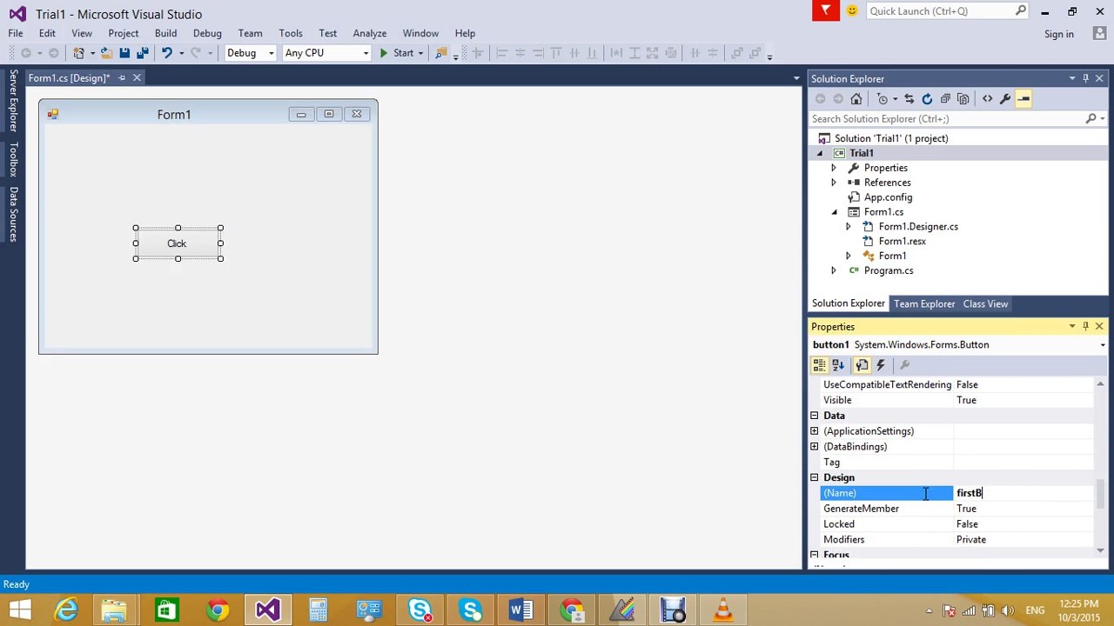Show Events with the lightning bolt icon
The height and width of the screenshot is (626, 1114).
(x=880, y=366)
